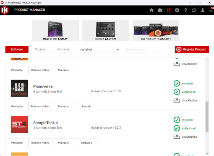Click Installed Version 4.2.3 text
The image size is (214, 156).
pos(106,128)
